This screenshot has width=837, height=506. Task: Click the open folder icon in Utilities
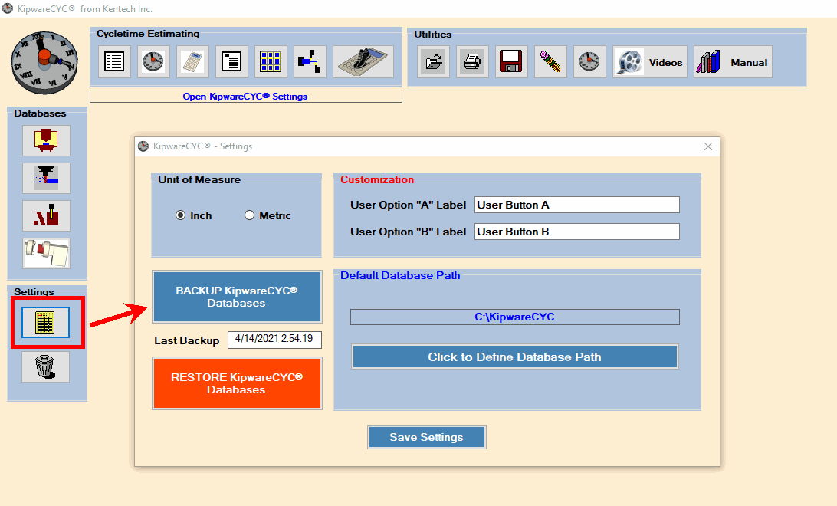tap(434, 62)
